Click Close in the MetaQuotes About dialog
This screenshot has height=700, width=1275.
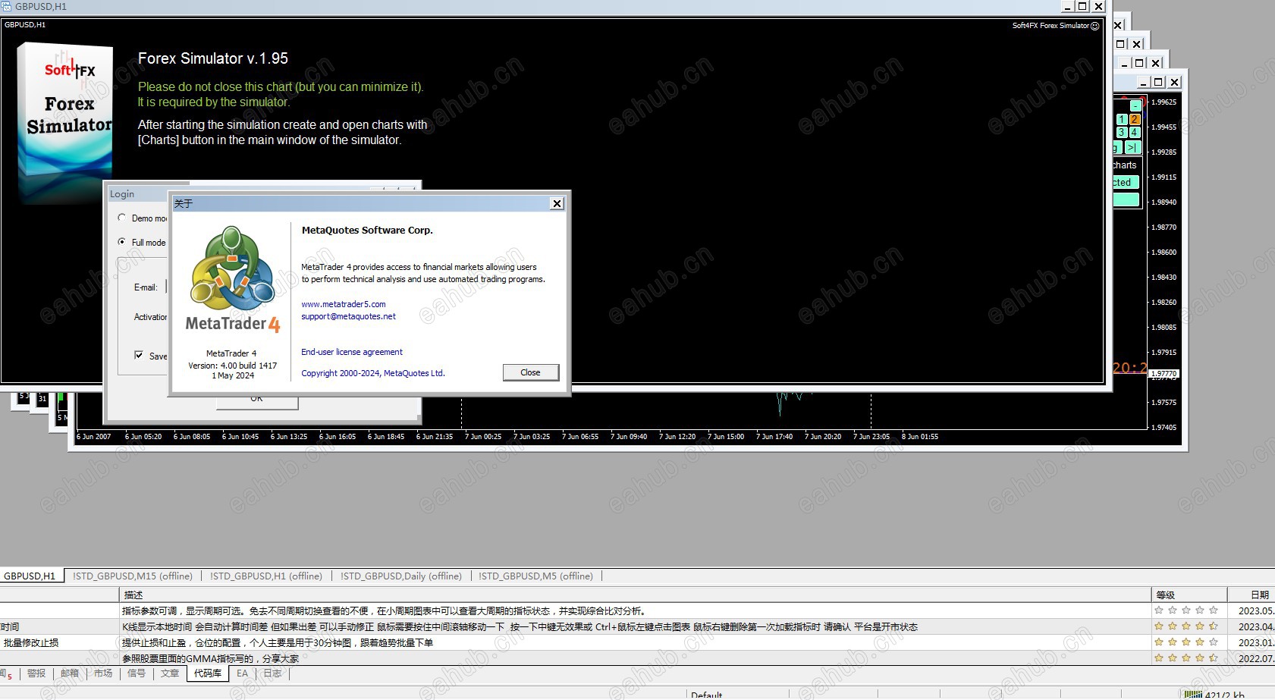click(530, 372)
